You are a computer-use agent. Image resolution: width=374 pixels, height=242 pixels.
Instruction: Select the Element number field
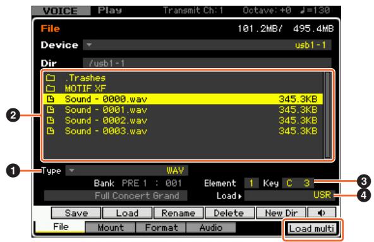tap(251, 183)
